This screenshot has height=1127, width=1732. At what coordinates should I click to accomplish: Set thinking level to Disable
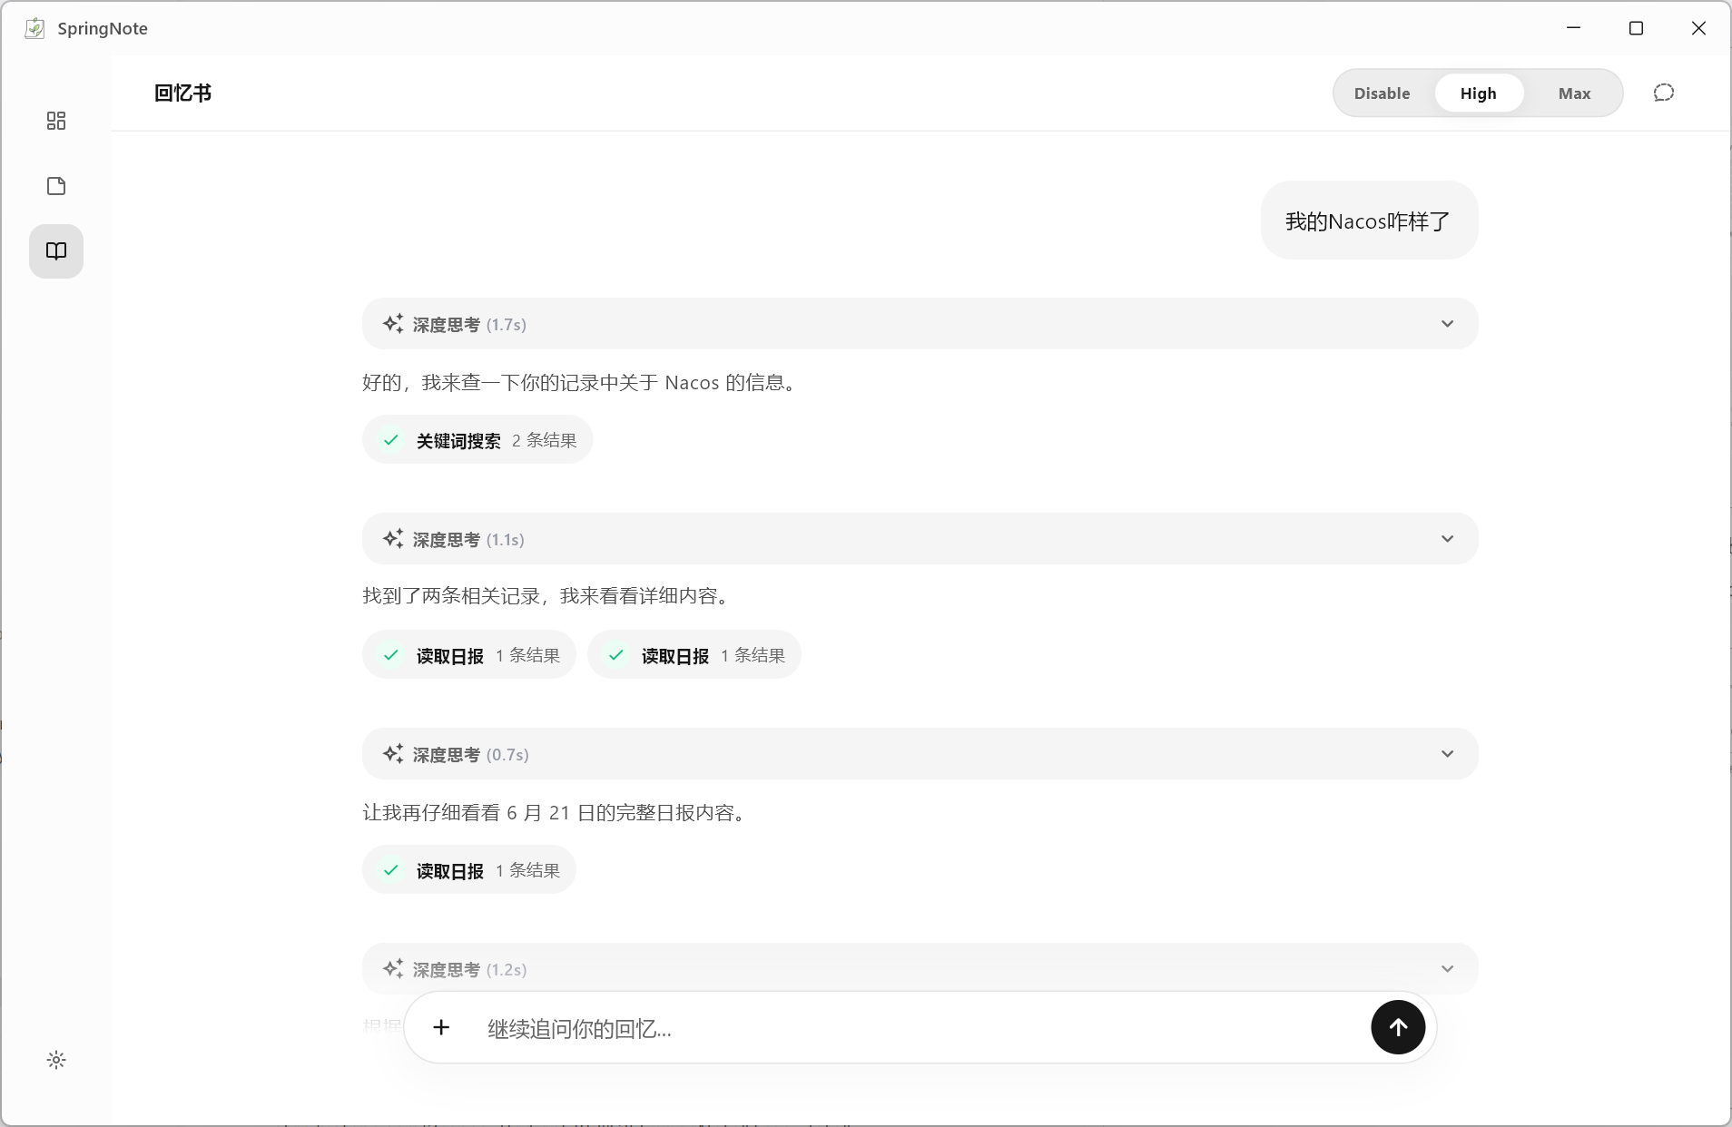[x=1383, y=93]
